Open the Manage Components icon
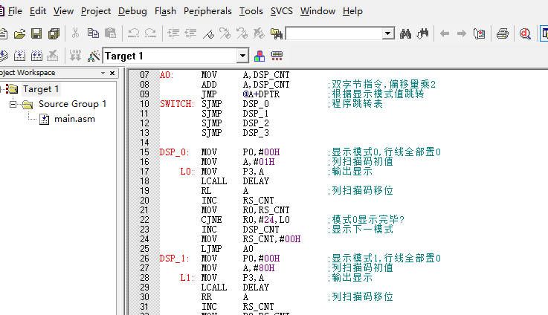The height and width of the screenshot is (315, 548). point(260,56)
